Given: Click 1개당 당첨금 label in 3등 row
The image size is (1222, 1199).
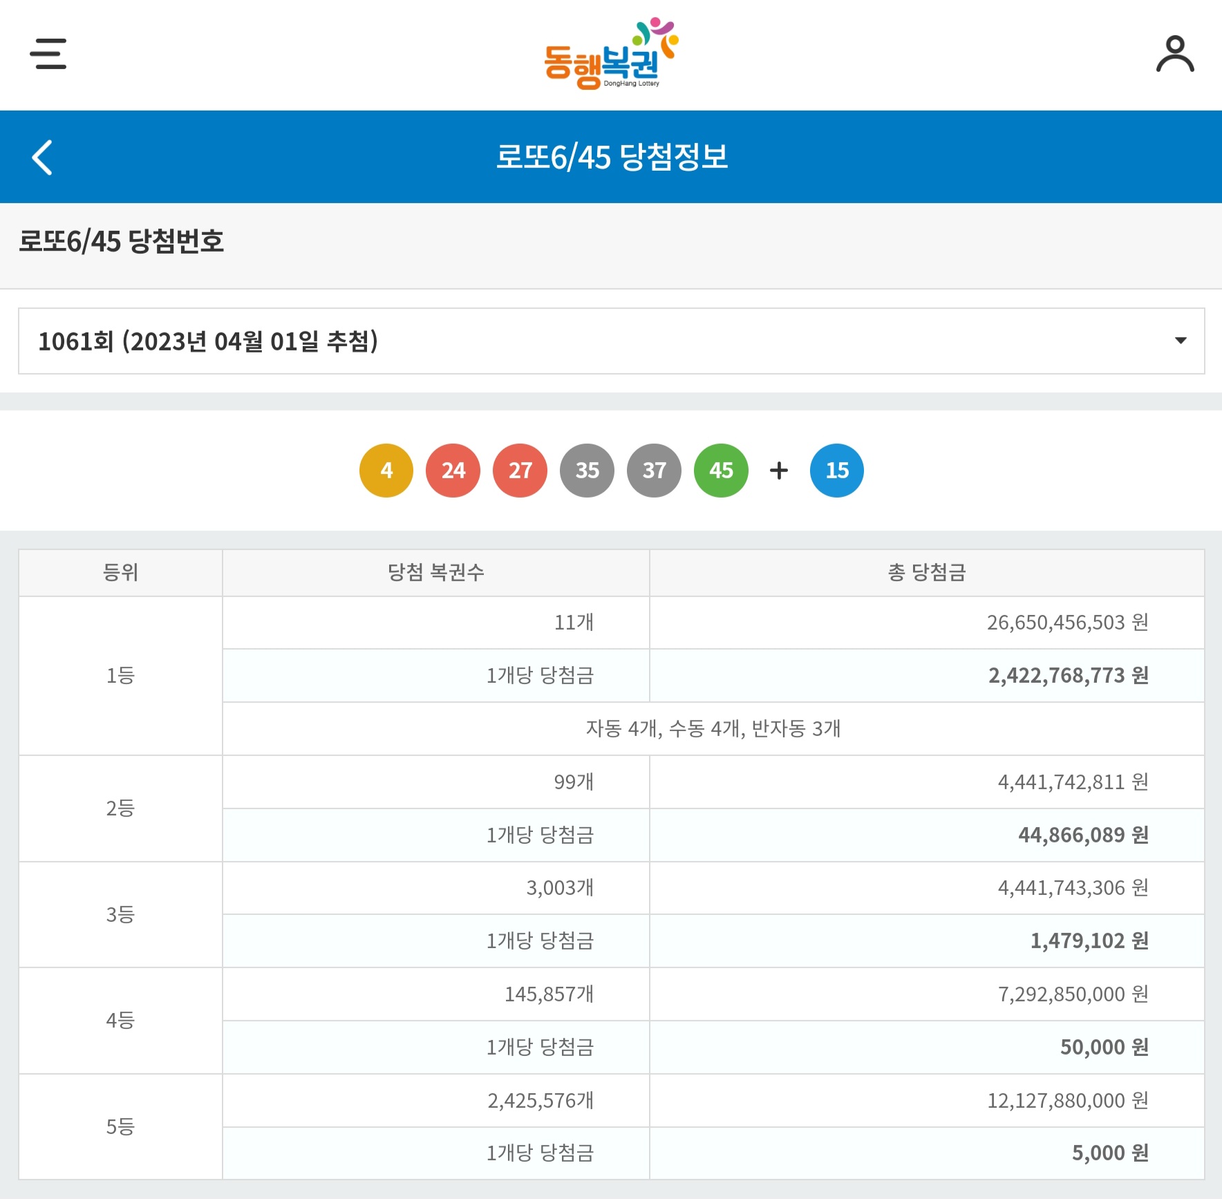Looking at the screenshot, I should pos(540,941).
